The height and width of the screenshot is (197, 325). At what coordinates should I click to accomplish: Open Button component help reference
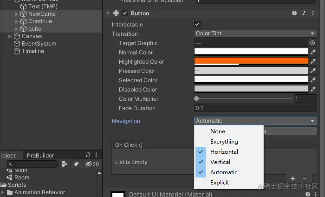coord(294,13)
